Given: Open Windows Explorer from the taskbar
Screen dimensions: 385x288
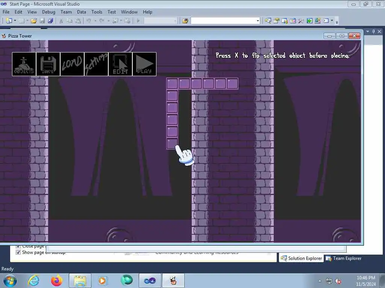Looking at the screenshot, I should [x=80, y=280].
